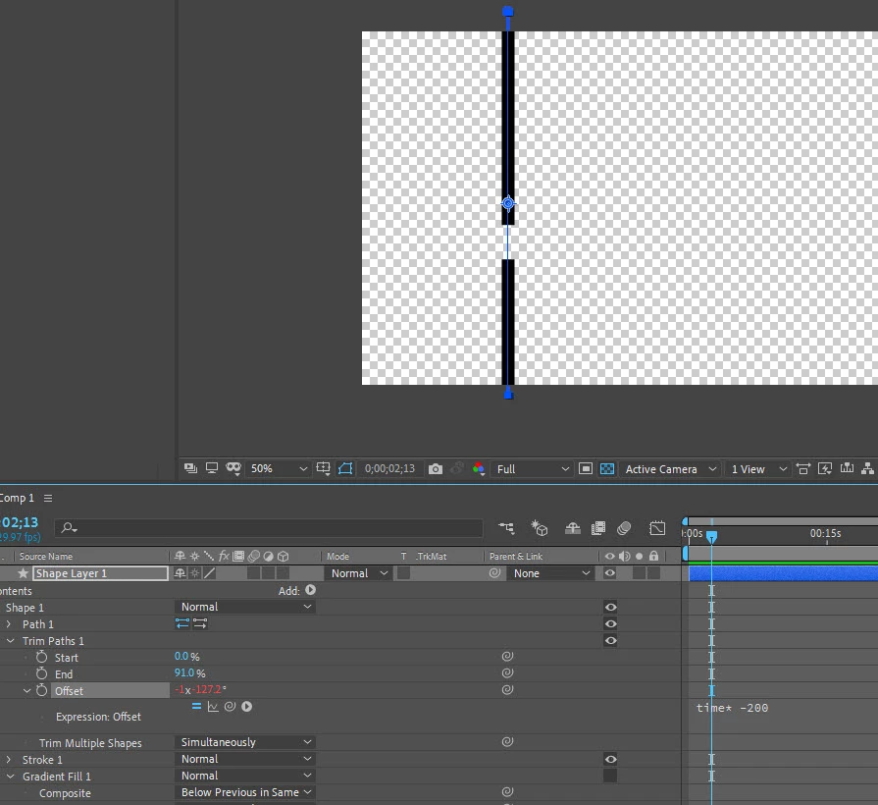
Task: Open the channel and color management icon
Action: [479, 469]
